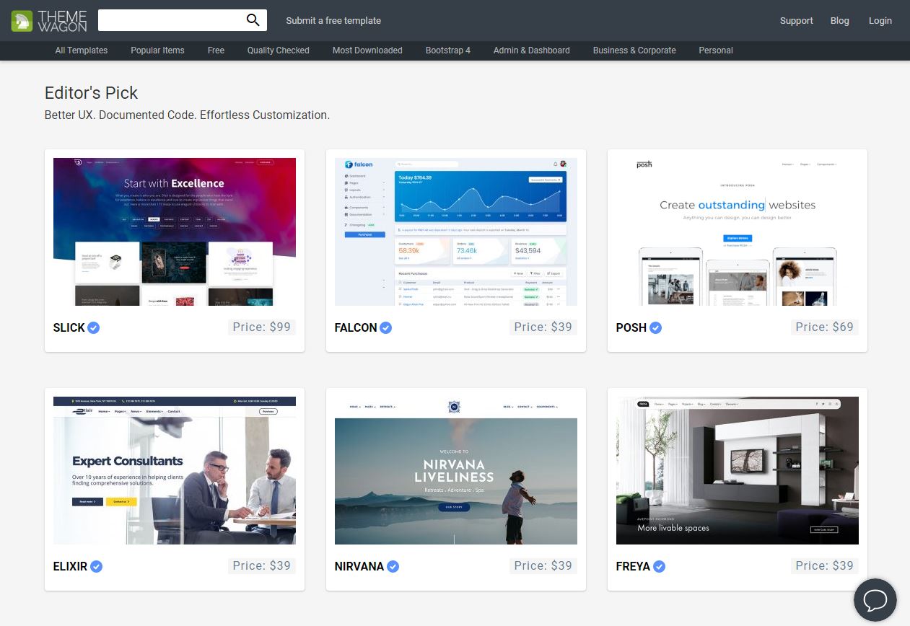Image resolution: width=910 pixels, height=626 pixels.
Task: Click the SLICK template title
Action: tap(69, 327)
